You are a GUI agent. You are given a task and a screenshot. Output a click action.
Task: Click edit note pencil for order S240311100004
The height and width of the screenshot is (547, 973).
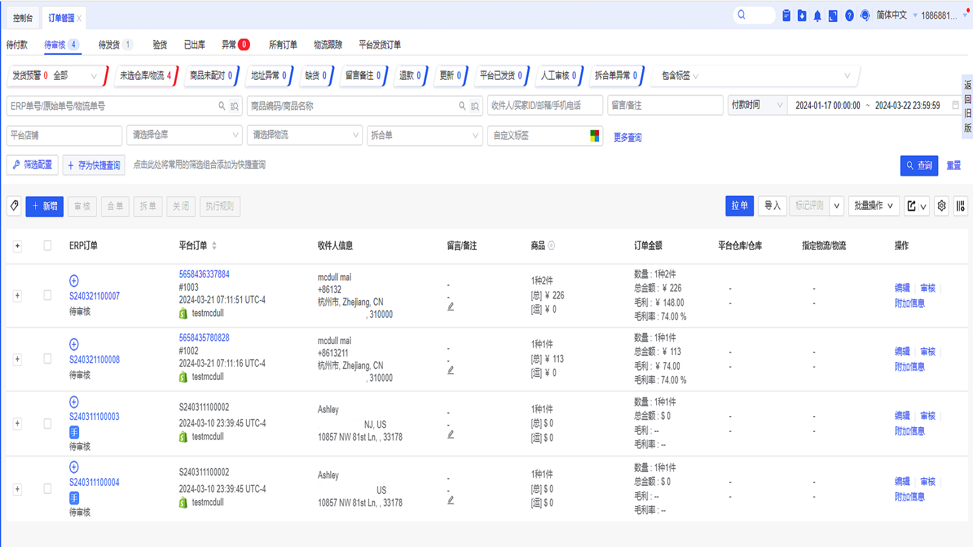[451, 500]
